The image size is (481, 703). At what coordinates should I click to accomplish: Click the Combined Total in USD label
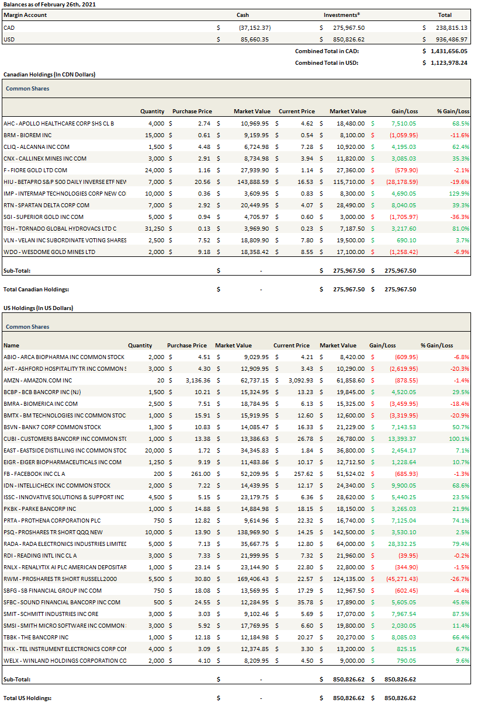tap(327, 62)
